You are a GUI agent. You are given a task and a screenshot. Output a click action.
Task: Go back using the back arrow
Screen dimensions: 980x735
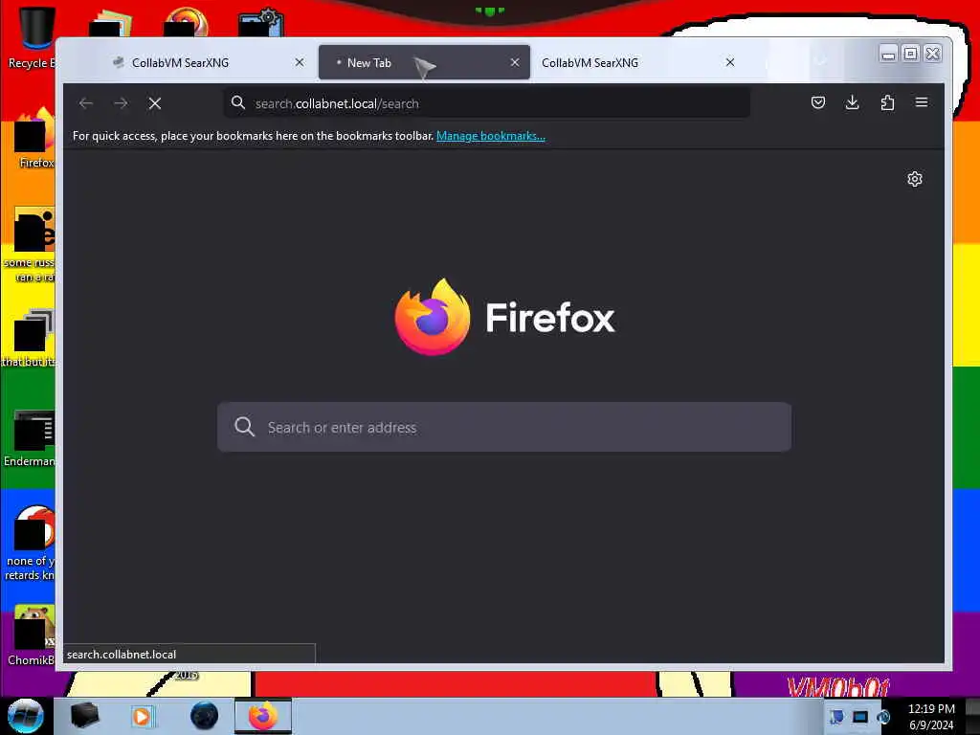pyautogui.click(x=86, y=103)
